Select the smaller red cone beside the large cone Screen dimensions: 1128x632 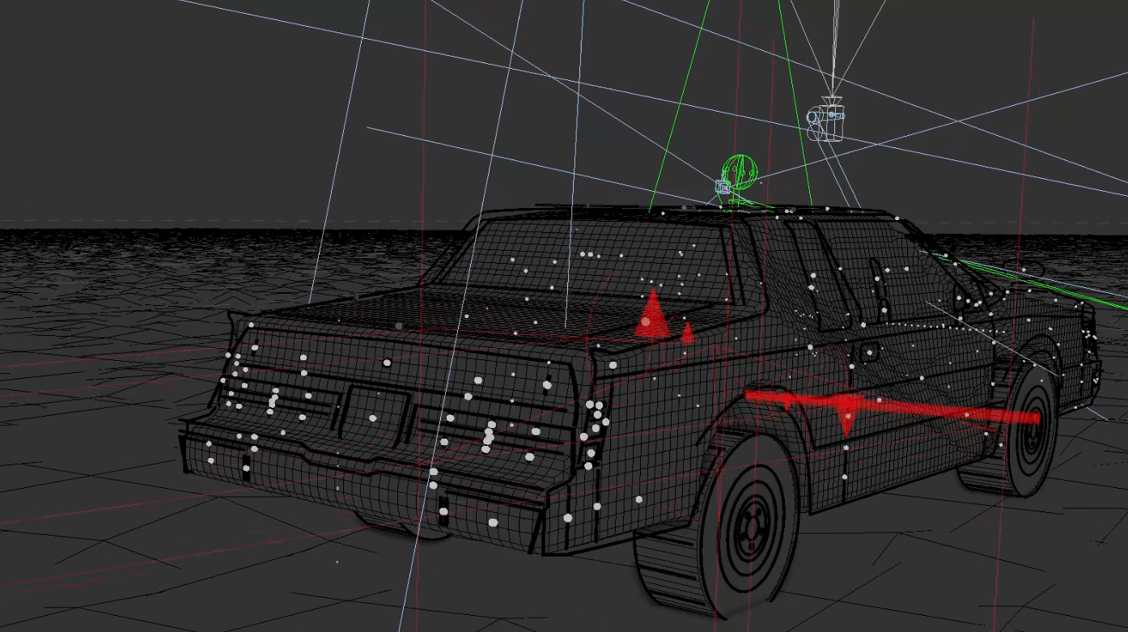coord(687,332)
